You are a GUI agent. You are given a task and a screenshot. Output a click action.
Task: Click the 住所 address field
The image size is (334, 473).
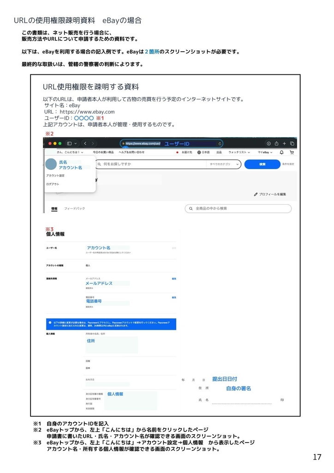[112, 345]
